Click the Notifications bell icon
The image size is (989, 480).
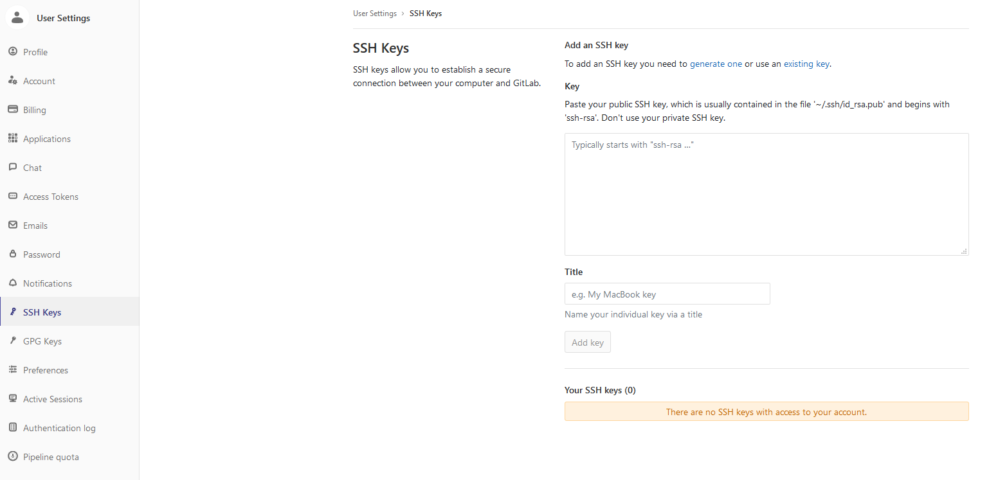pos(13,283)
